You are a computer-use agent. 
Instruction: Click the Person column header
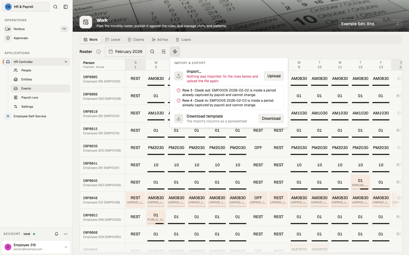click(102, 65)
